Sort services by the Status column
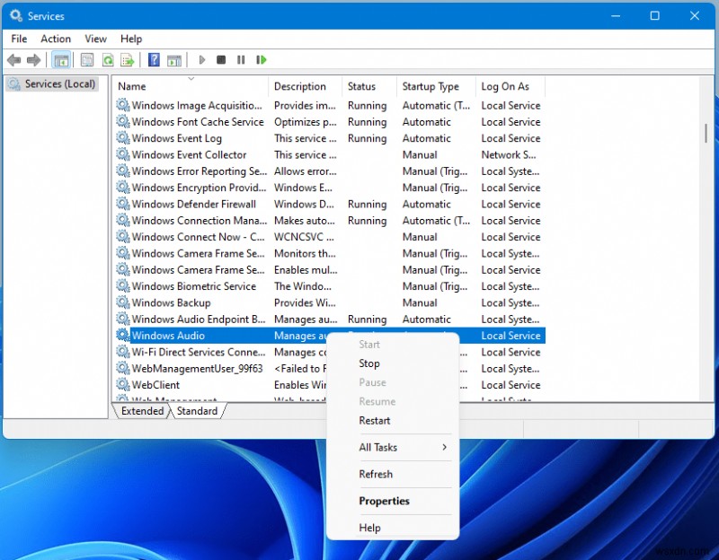The image size is (719, 560). click(363, 86)
